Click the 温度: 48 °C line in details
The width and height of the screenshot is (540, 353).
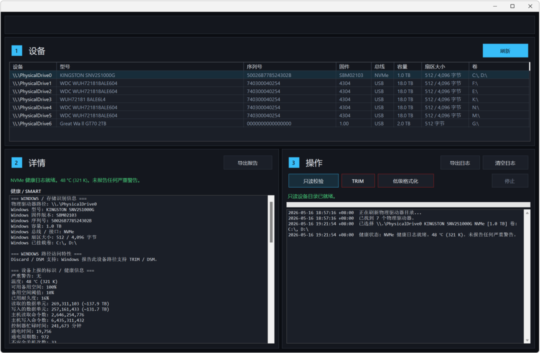point(34,281)
